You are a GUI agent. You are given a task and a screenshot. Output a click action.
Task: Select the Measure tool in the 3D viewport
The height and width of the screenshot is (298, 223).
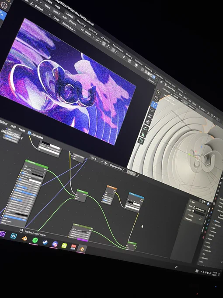pos(143,135)
